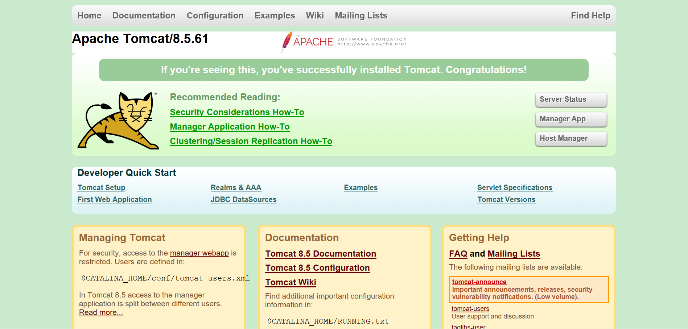The width and height of the screenshot is (688, 329).
Task: Follow the Tomcat Setup link
Action: coord(101,187)
